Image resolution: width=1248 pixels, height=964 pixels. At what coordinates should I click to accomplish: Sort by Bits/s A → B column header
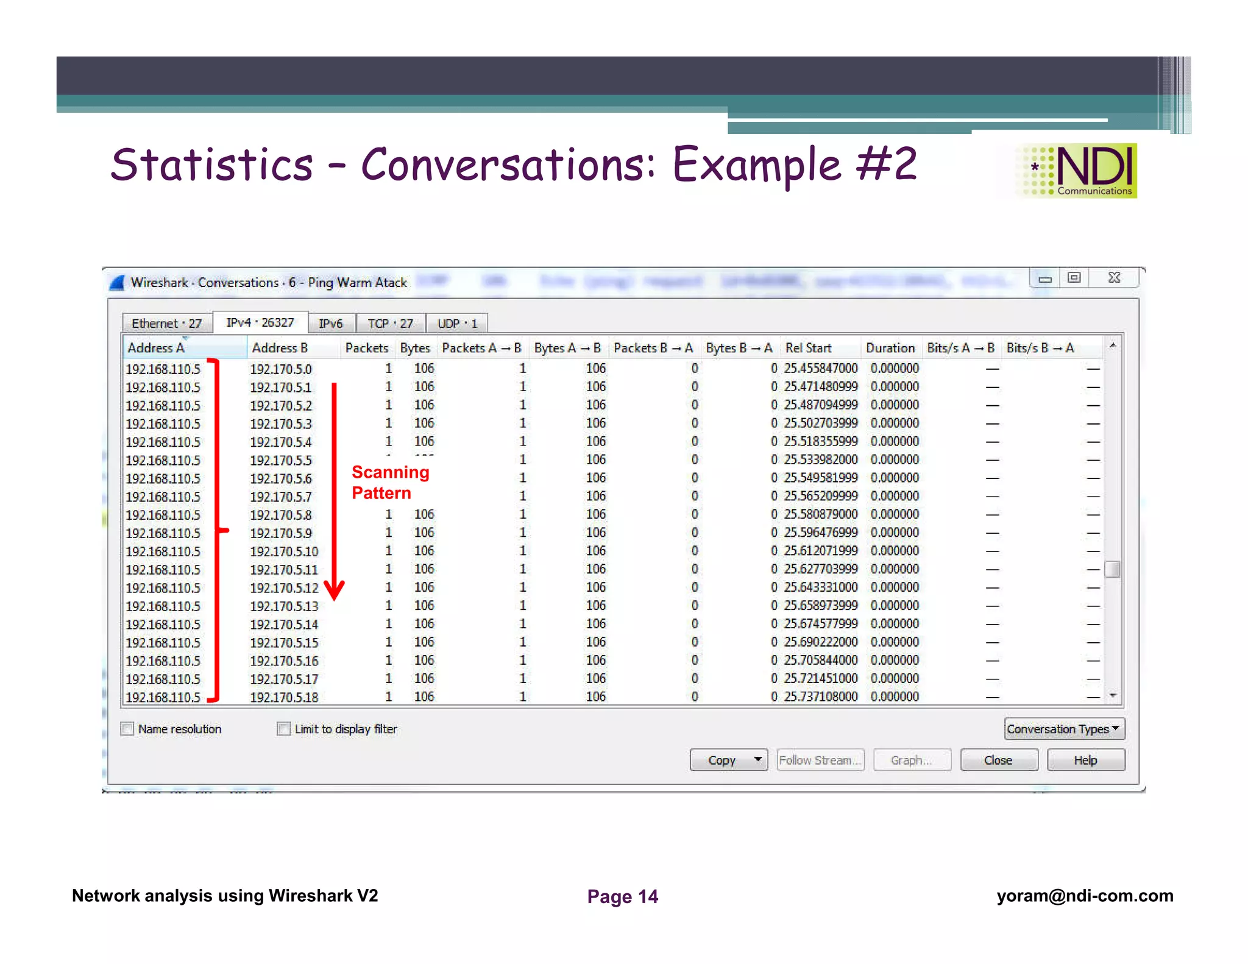point(961,348)
